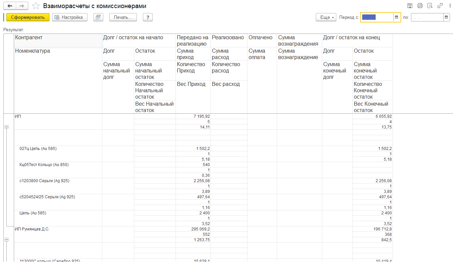The image size is (453, 262).
Task: Click the Сумма вознаграждения header cell
Action: click(x=299, y=40)
